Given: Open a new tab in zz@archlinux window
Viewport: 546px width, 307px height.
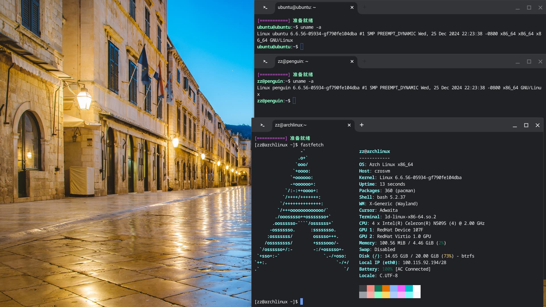Looking at the screenshot, I should [x=362, y=125].
